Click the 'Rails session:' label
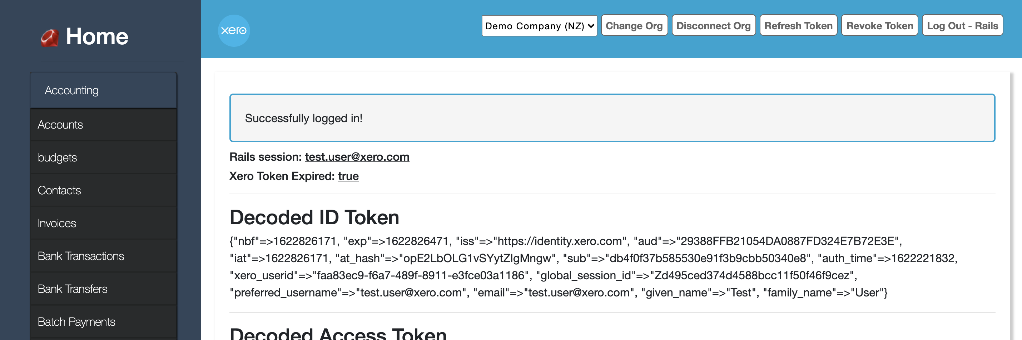1022x340 pixels. pyautogui.click(x=266, y=157)
